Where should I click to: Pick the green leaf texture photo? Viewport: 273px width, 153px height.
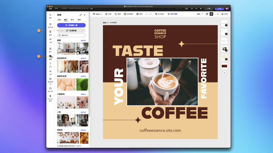coord(82,84)
